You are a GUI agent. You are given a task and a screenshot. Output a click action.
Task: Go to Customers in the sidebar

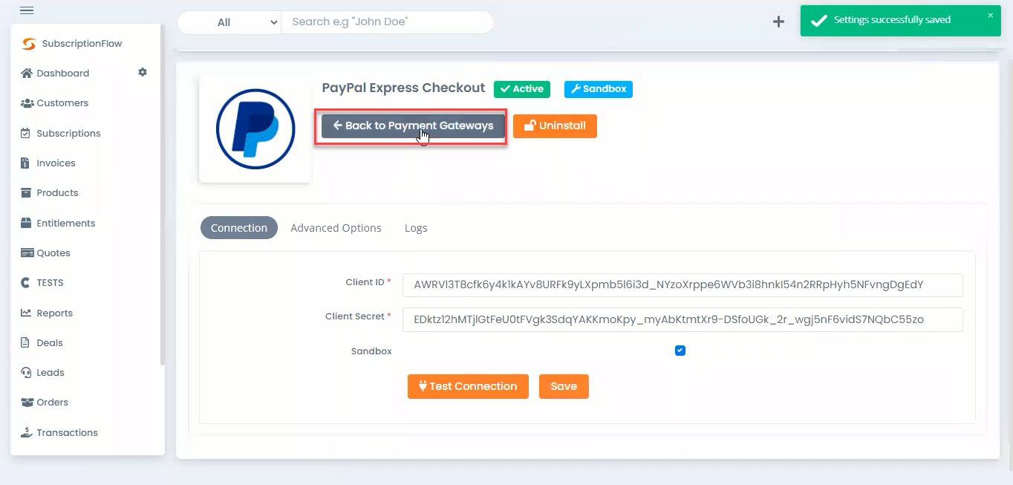point(62,103)
